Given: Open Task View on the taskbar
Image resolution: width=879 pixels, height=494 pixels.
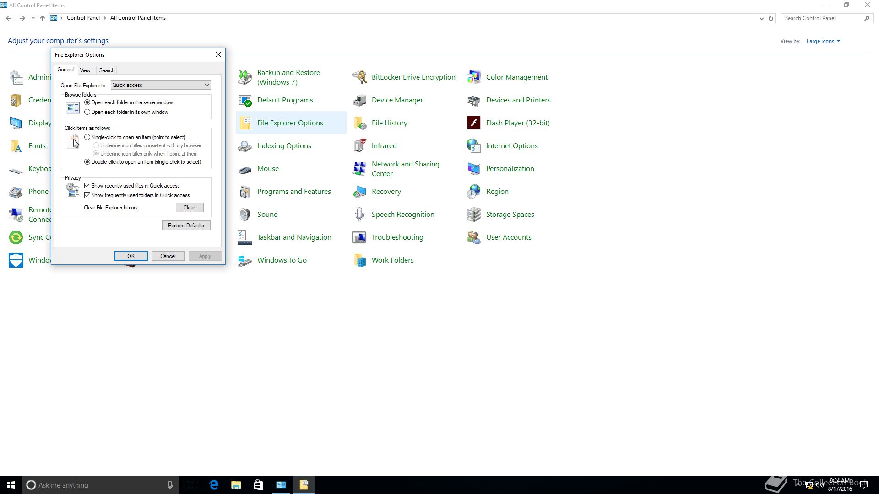Looking at the screenshot, I should (190, 485).
